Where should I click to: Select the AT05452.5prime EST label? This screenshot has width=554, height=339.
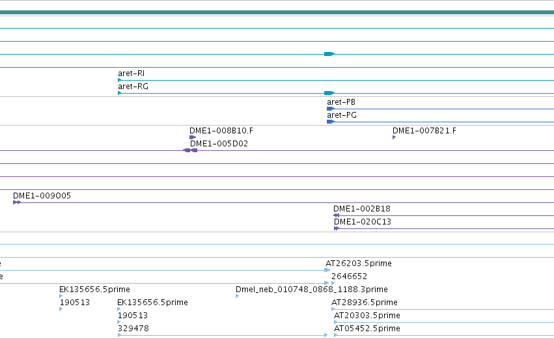pos(367,329)
